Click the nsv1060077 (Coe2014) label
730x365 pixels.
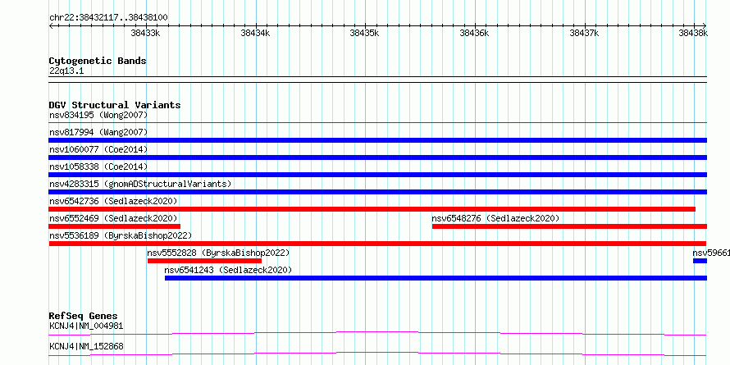tap(98, 149)
